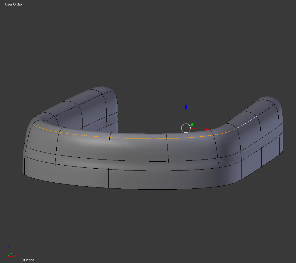Screen dimensions: 296x263
Task: Click the green Y-axis manipulator handle
Action: pos(192,124)
